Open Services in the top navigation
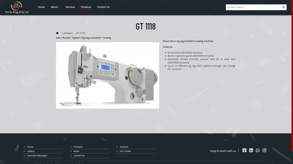 point(70,7)
